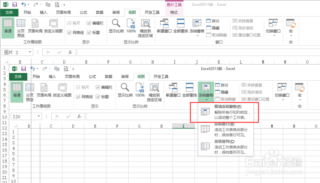320x183 pixels.
Task: Click Excel logo icon in main title bar
Action: tap(6, 4)
